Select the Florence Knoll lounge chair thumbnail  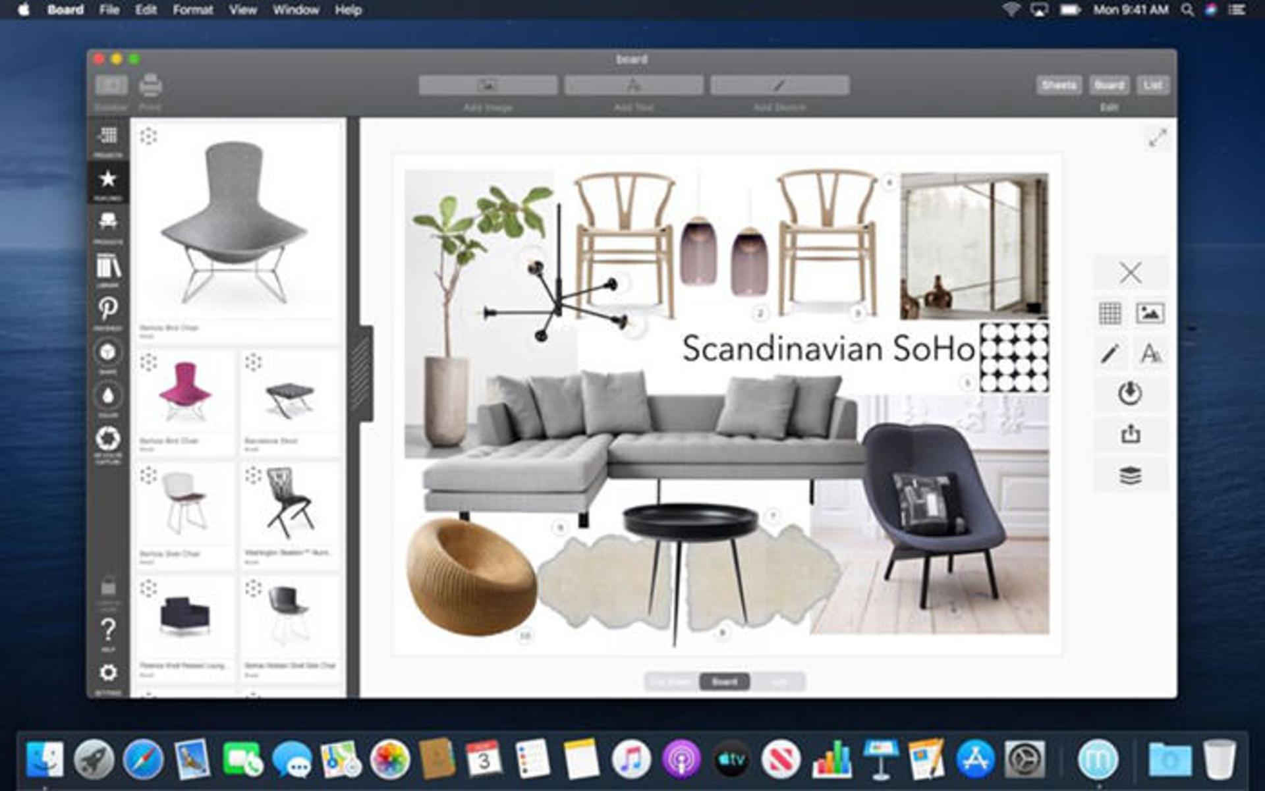185,615
